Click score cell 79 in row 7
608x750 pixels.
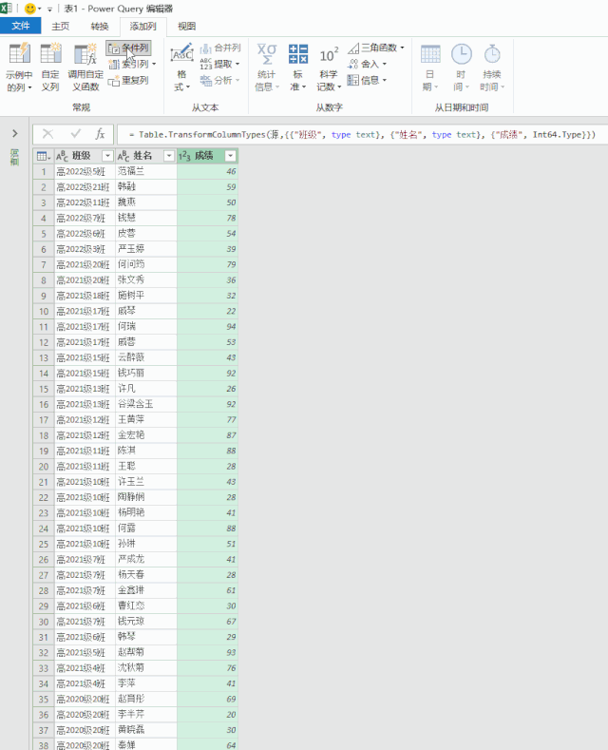pos(207,264)
